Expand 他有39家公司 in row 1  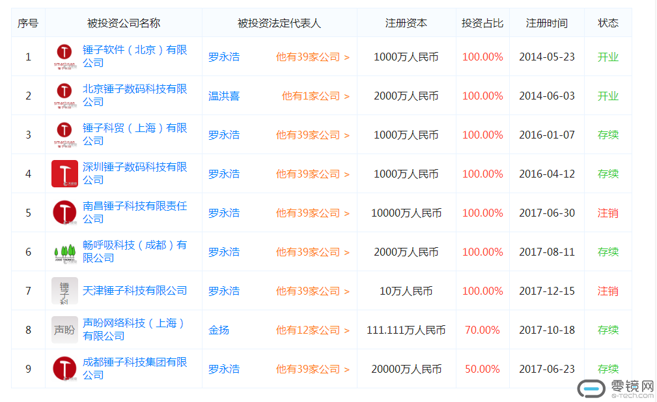pos(312,57)
